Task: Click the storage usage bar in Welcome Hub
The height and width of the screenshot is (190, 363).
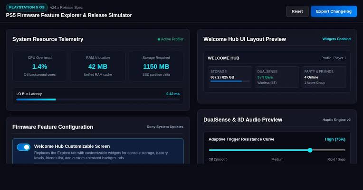Action: [229, 81]
